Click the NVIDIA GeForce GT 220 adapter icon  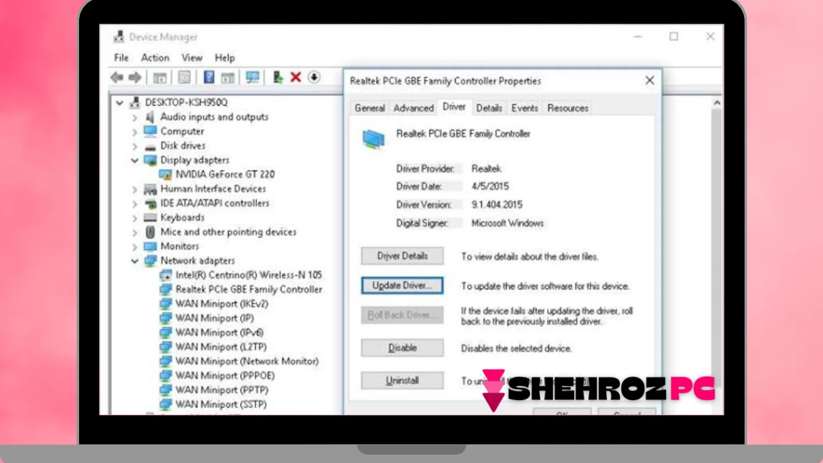[x=166, y=174]
